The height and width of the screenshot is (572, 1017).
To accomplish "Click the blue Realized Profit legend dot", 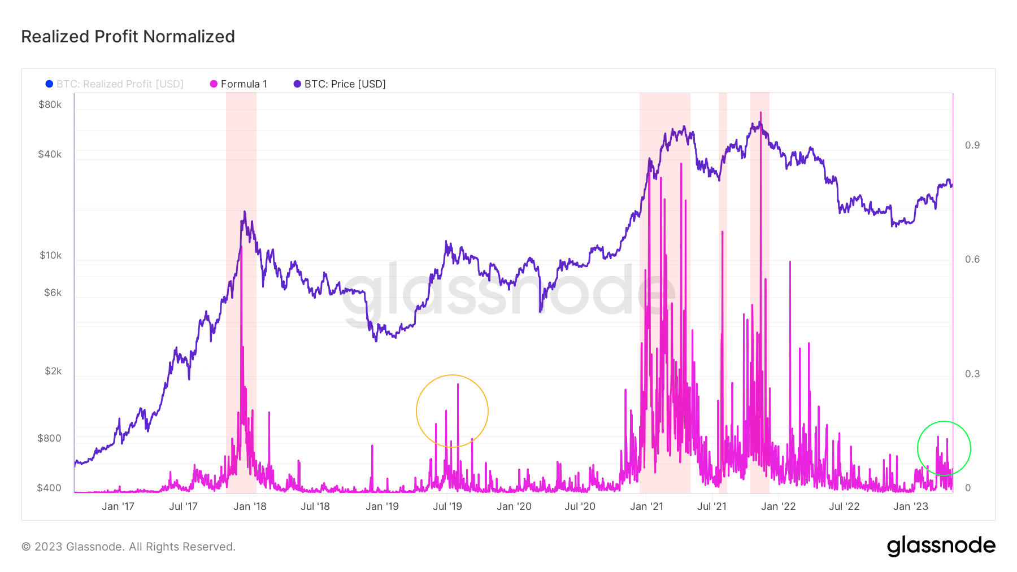I will click(x=49, y=84).
